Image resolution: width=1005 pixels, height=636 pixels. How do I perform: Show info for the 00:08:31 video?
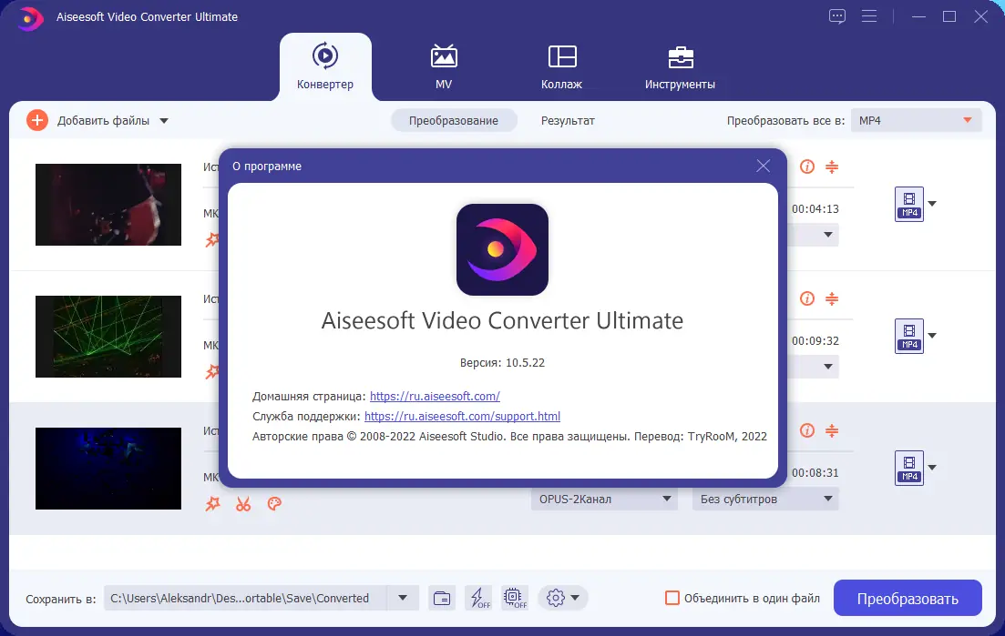point(807,430)
